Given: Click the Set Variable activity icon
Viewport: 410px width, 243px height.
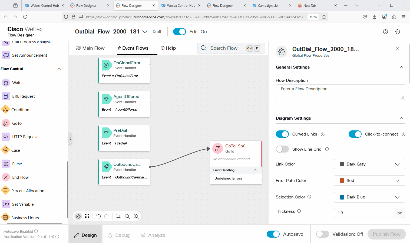Looking at the screenshot, I should (6, 204).
